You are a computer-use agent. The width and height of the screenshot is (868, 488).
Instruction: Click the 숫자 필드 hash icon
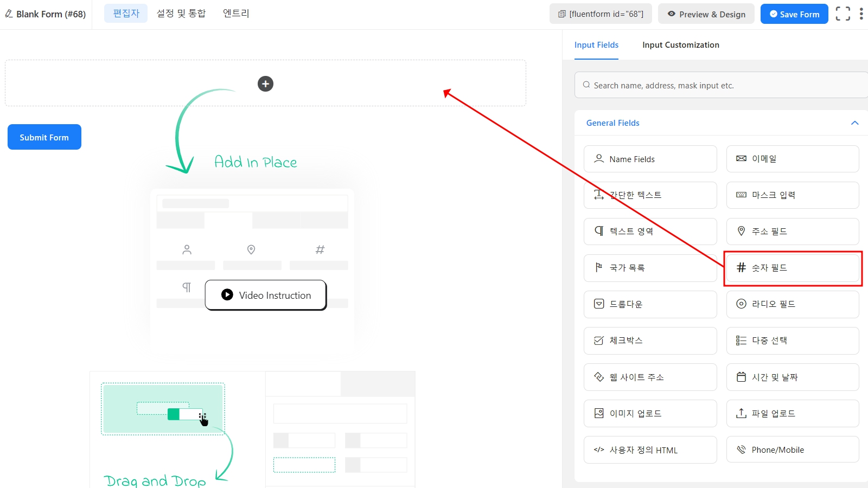pyautogui.click(x=741, y=267)
